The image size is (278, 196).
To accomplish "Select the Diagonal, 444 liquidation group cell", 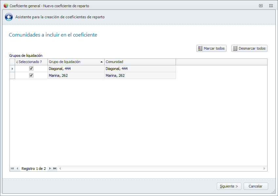I will click(76, 69).
